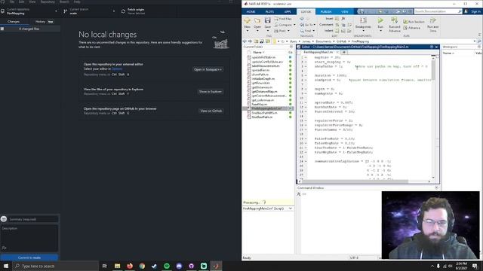The image size is (483, 271).
Task: Expand the Save dropdown arrow in MATLAB
Action: click(267, 31)
